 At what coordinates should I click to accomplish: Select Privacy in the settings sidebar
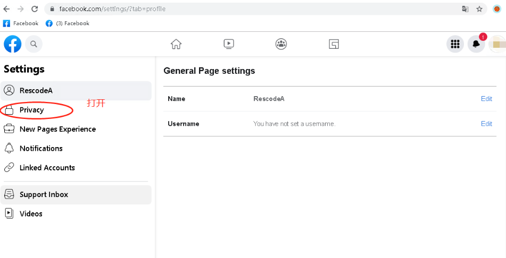pyautogui.click(x=31, y=110)
